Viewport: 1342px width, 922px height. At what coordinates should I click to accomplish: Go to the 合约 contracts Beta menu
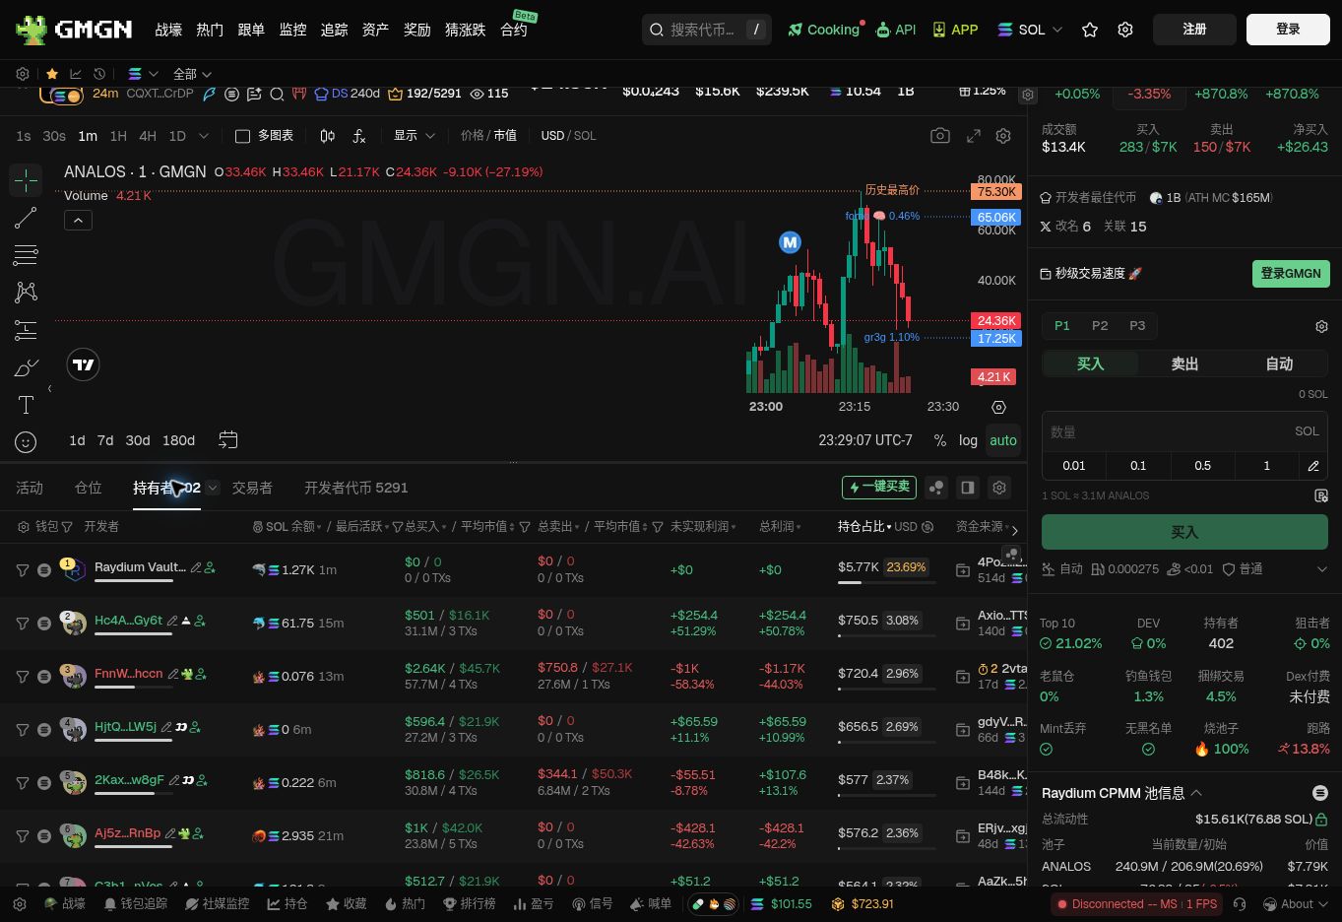(514, 30)
